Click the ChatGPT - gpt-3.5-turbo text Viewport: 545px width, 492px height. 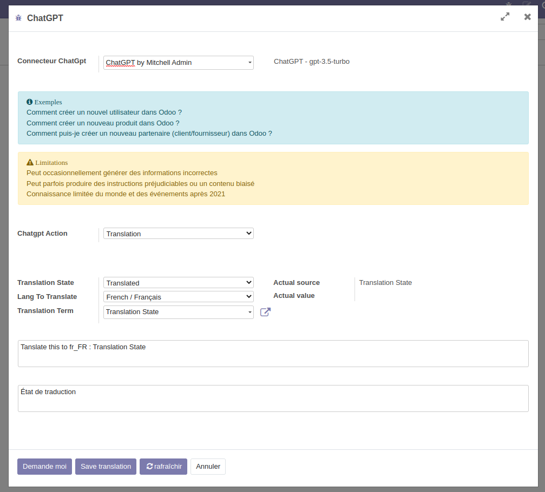(x=312, y=62)
